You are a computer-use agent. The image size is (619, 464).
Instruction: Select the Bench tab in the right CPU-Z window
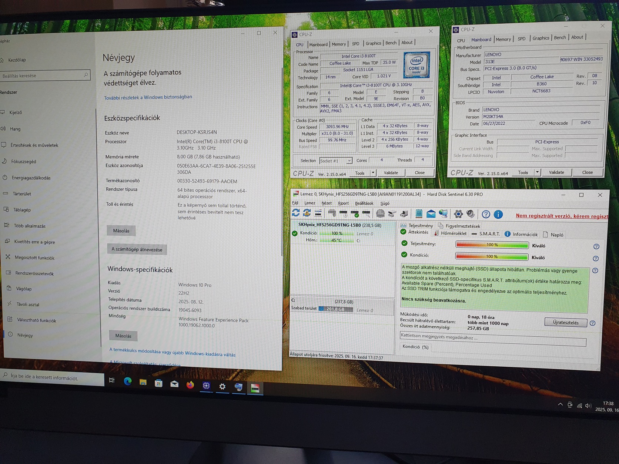[560, 38]
